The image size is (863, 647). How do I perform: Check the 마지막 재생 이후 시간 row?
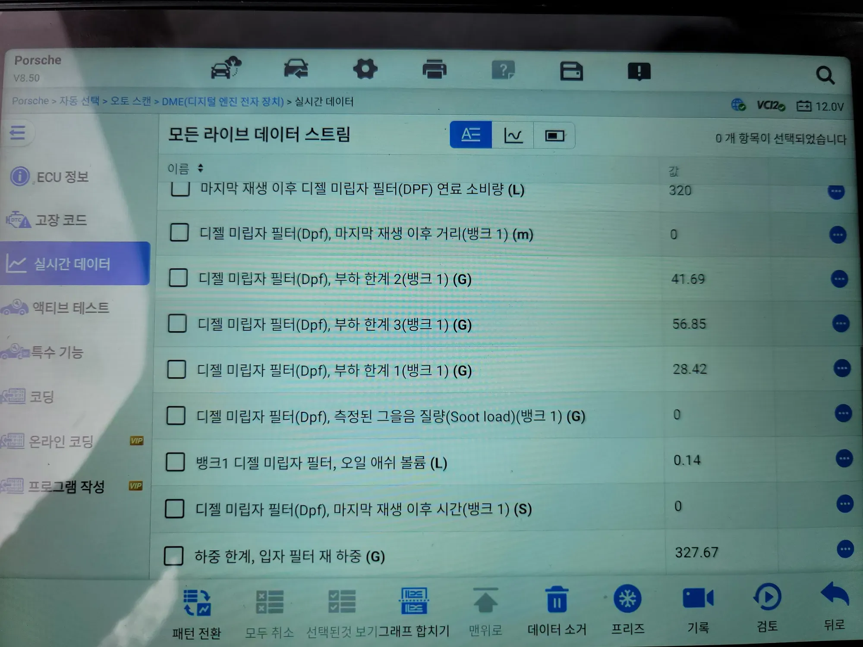click(x=174, y=509)
